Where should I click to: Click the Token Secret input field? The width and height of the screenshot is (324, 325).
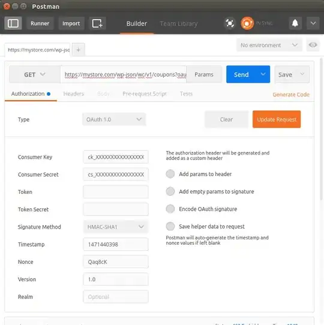pos(116,209)
